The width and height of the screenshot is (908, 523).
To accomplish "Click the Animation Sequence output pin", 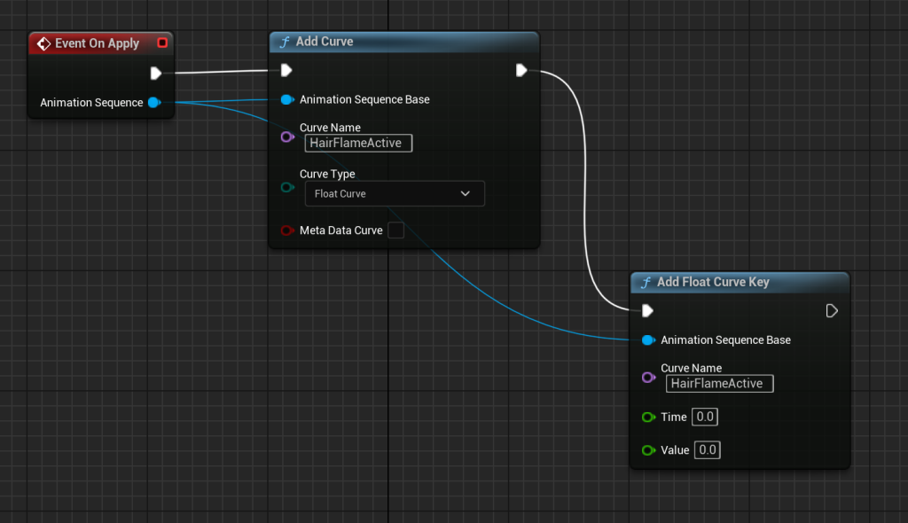I will 154,103.
